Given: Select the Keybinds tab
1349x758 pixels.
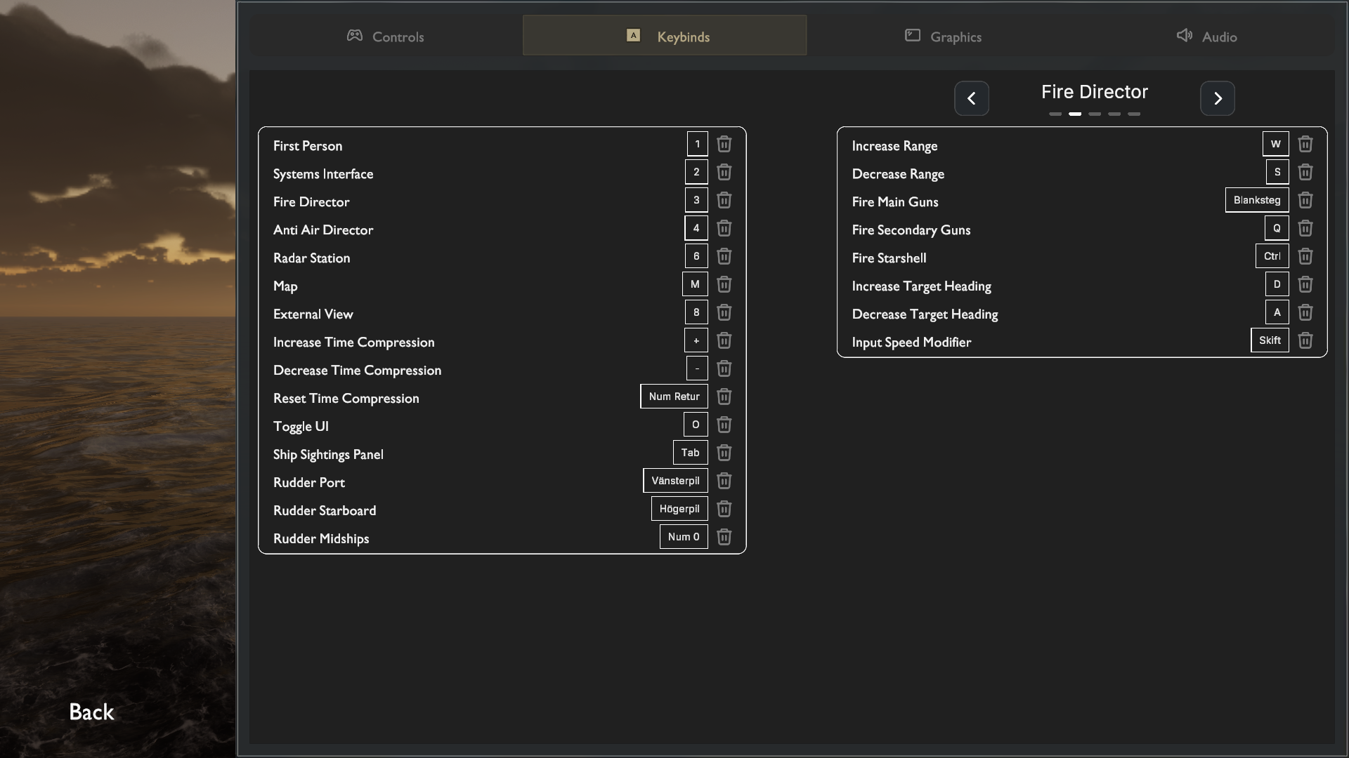Looking at the screenshot, I should pos(664,36).
